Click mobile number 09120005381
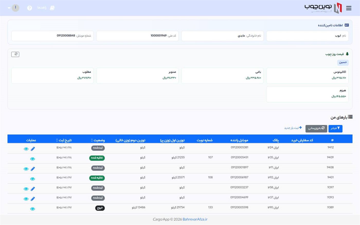The width and height of the screenshot is (360, 225). [240, 147]
